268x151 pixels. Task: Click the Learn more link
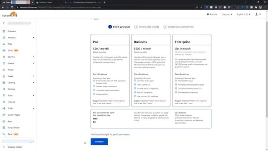[124, 134]
